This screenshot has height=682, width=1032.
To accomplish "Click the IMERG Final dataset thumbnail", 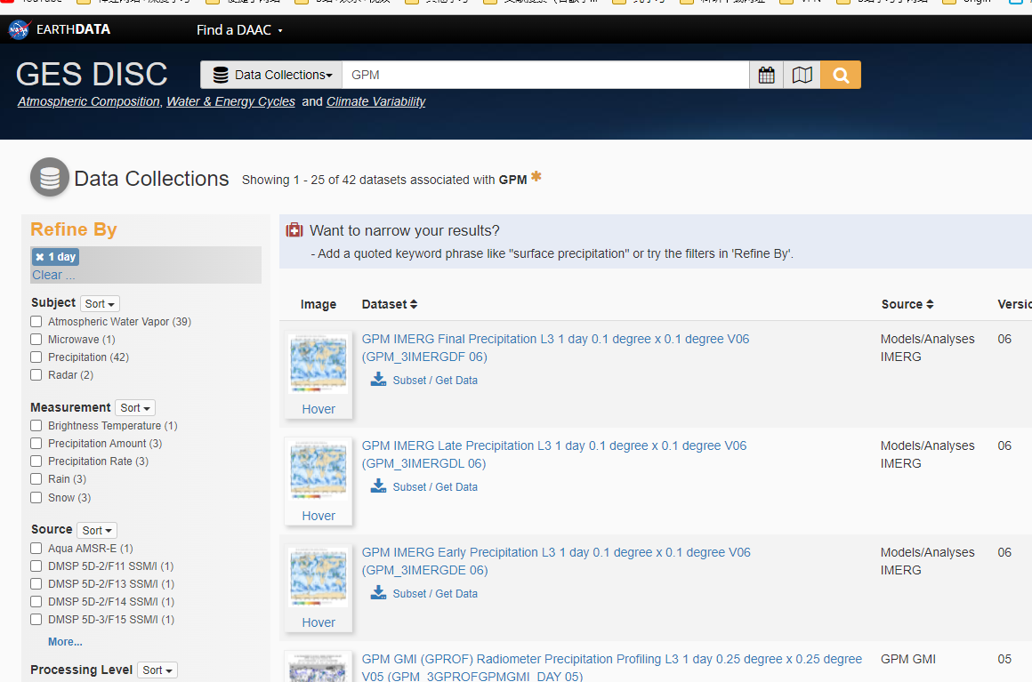I will tap(318, 364).
